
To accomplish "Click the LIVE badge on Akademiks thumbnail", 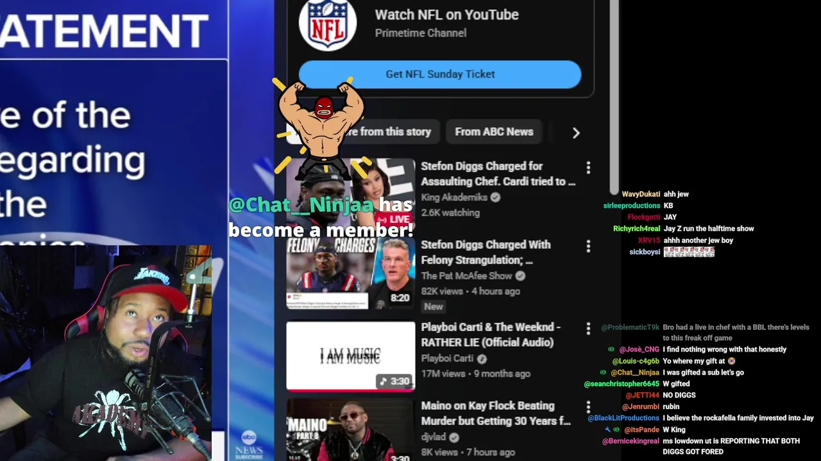I will [394, 220].
